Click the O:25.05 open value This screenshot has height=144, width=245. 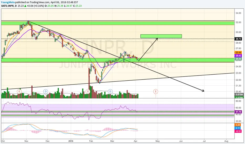(x=49, y=6)
